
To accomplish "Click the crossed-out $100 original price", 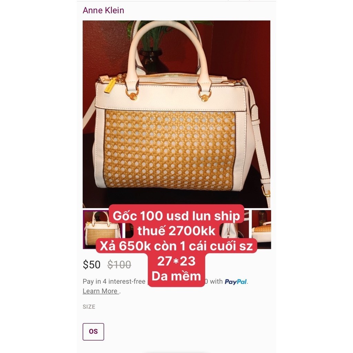I will [x=119, y=264].
